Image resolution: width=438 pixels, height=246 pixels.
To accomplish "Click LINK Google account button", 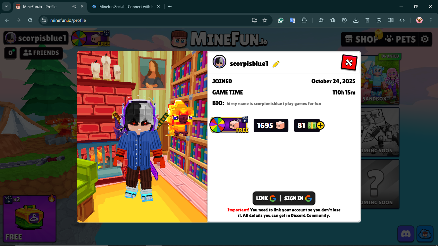I will (266, 198).
